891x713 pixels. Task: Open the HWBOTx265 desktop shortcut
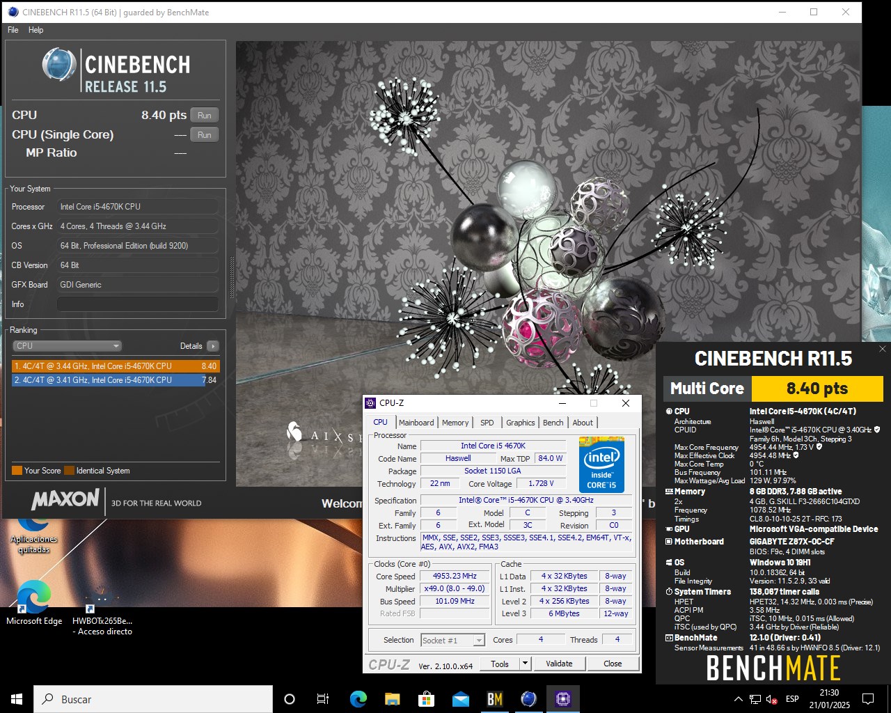coord(102,611)
